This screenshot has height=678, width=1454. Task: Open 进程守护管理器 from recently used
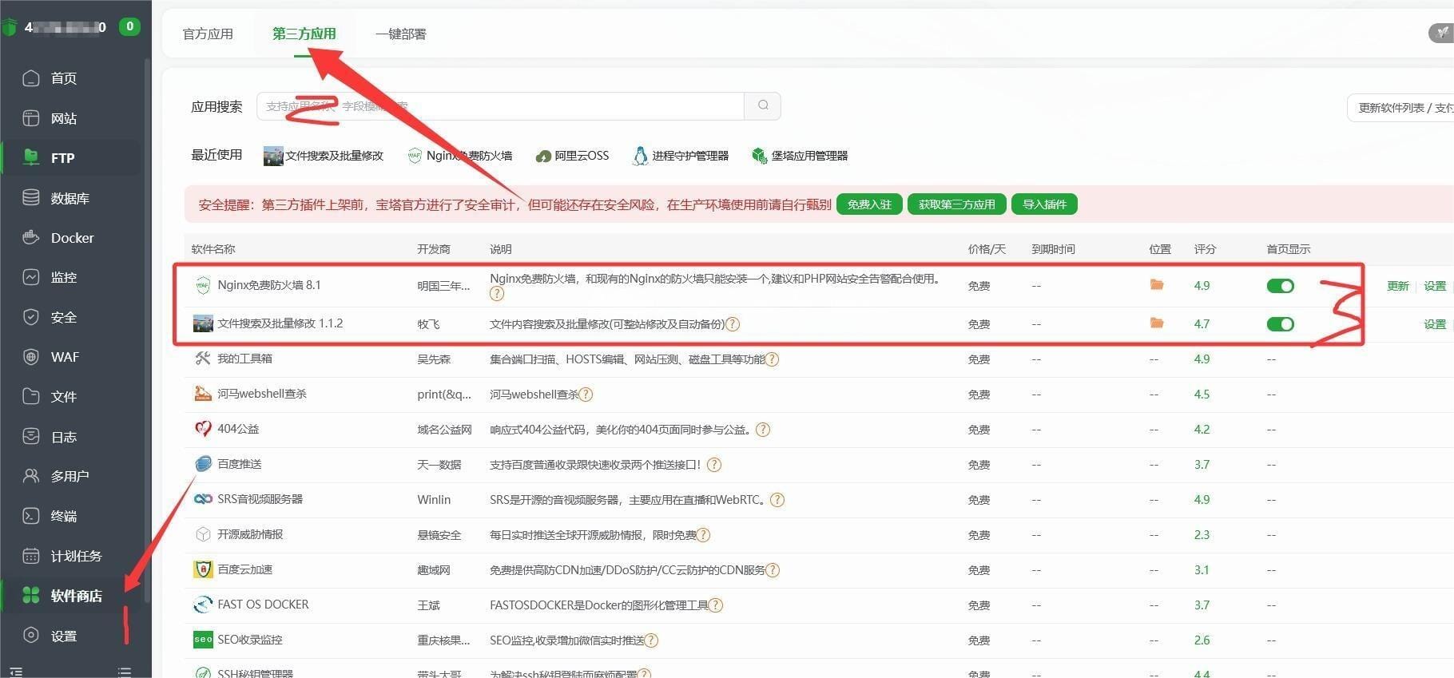pyautogui.click(x=680, y=156)
